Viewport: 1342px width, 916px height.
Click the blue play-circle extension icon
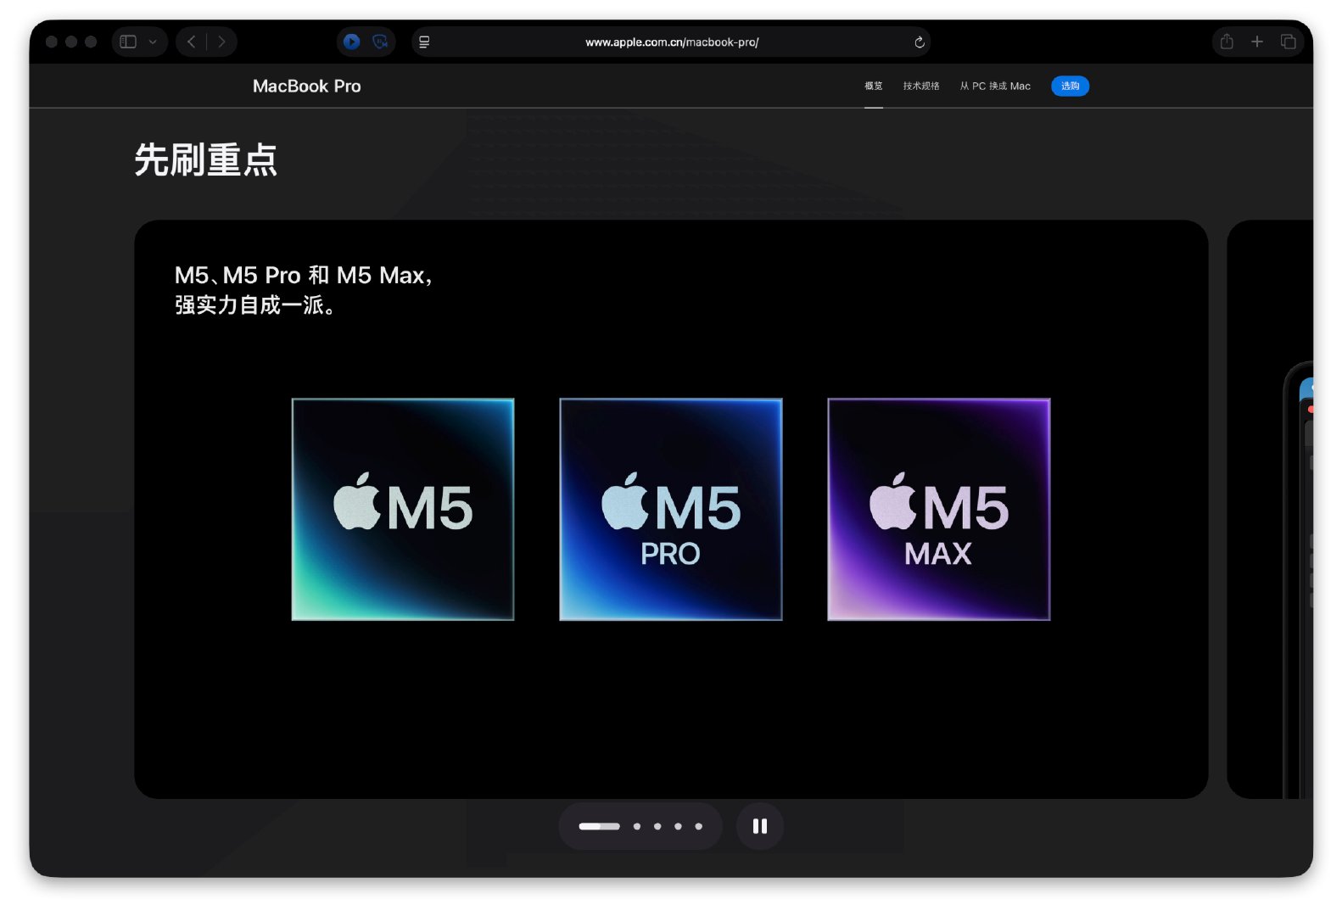pyautogui.click(x=352, y=42)
